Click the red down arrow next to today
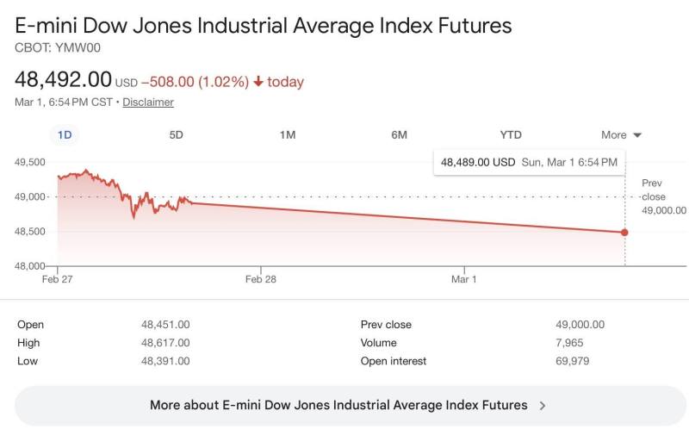 (258, 82)
